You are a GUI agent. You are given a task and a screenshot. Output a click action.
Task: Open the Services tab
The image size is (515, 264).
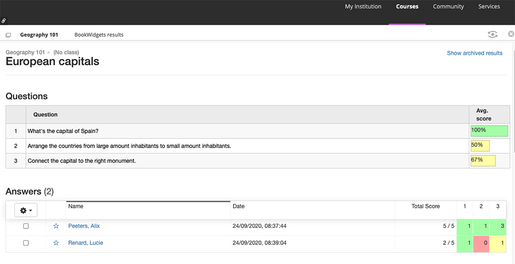(489, 7)
